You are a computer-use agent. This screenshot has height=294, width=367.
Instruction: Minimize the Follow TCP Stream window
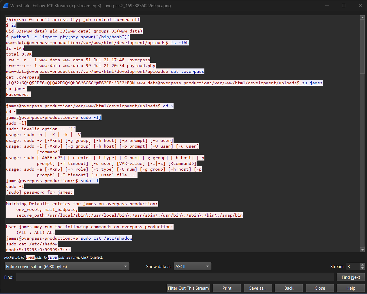(x=327, y=5)
